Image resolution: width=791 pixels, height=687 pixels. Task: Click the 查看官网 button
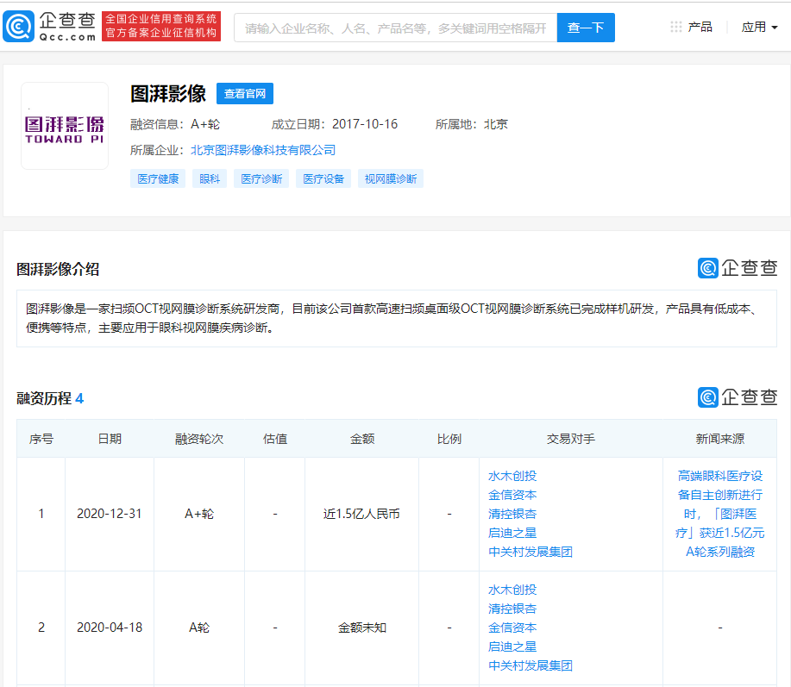[245, 94]
